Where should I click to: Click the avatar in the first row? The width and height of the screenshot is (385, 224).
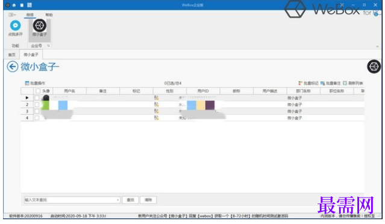pos(46,98)
